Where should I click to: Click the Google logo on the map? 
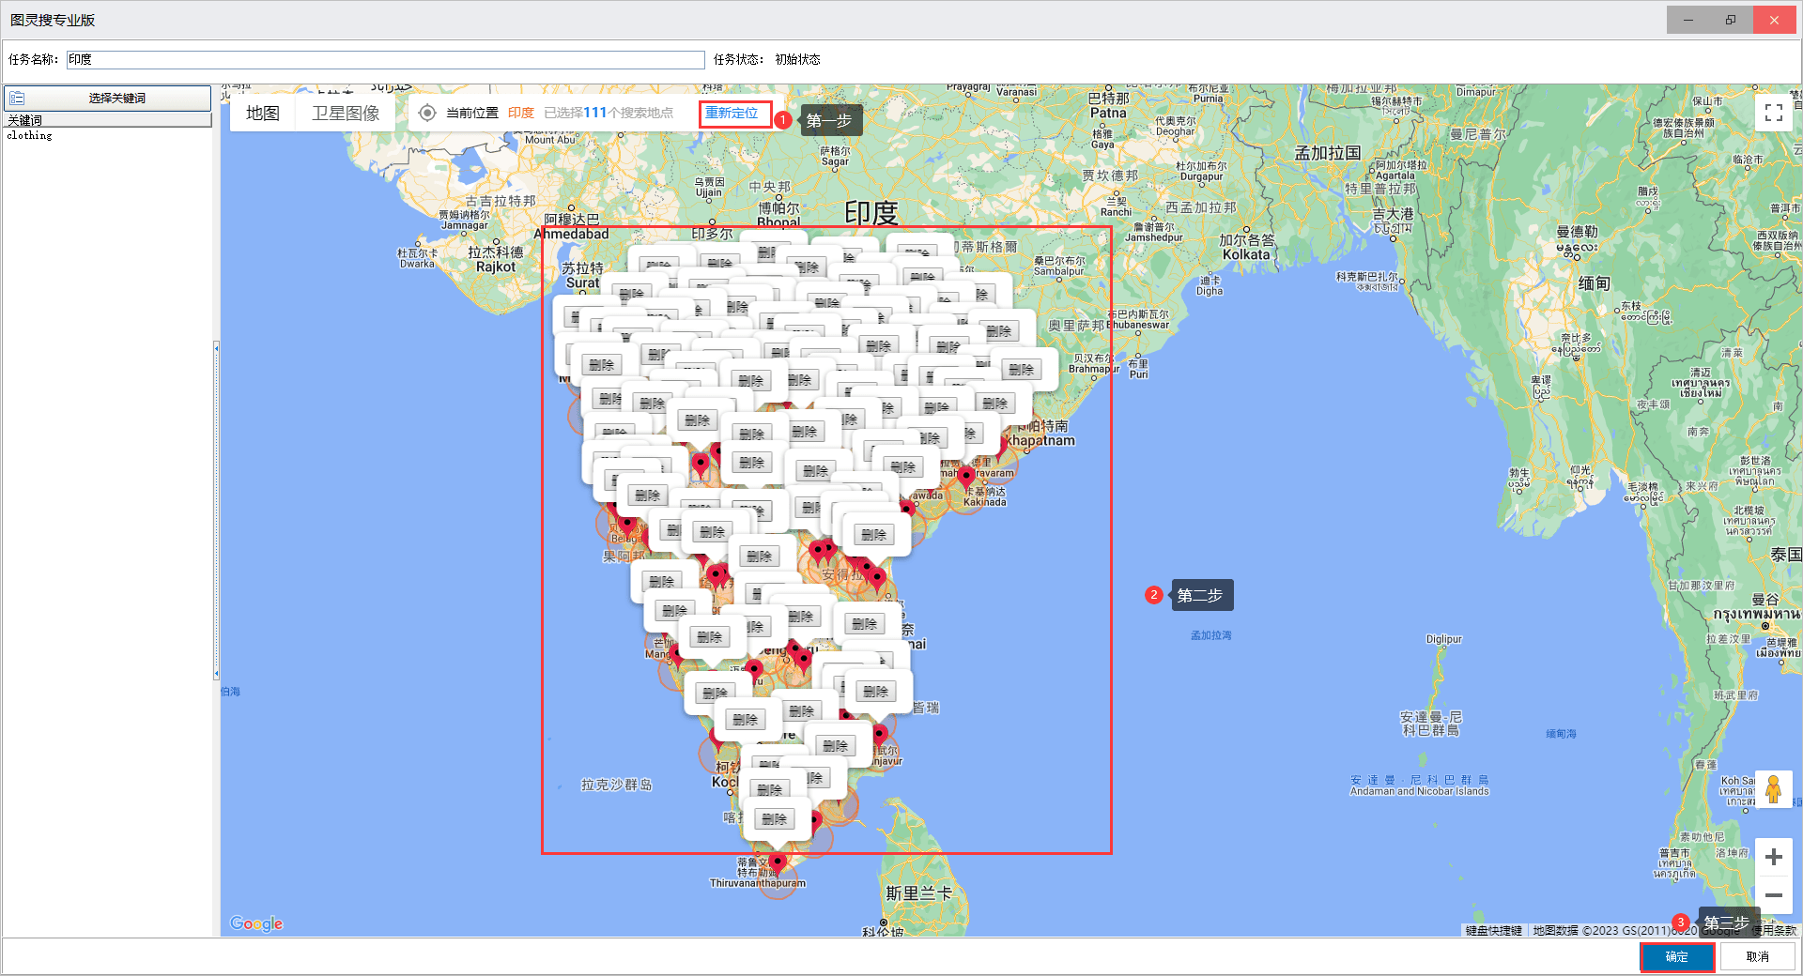(x=256, y=923)
